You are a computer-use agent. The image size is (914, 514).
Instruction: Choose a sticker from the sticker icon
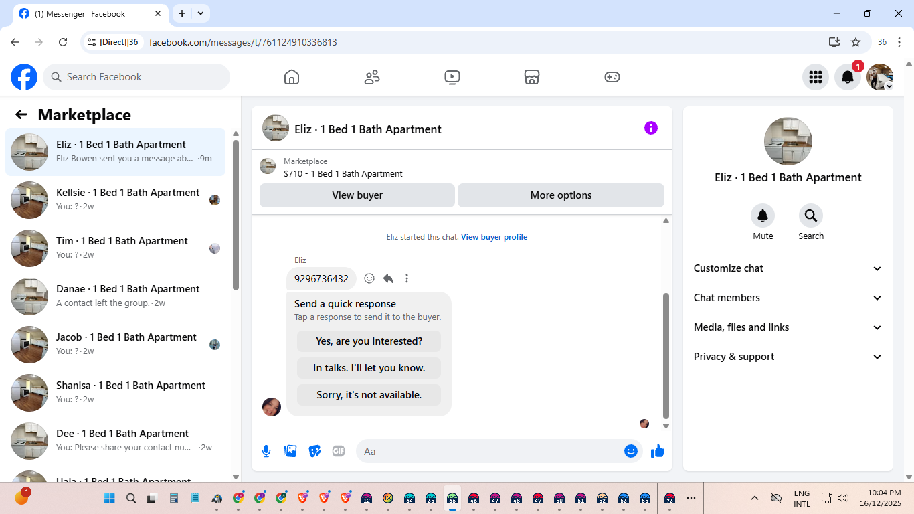point(314,451)
